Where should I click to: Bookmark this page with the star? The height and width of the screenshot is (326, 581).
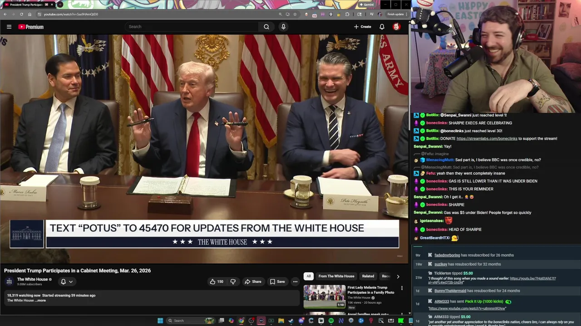point(295,14)
